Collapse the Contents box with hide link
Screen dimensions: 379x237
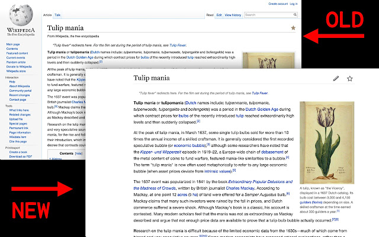pyautogui.click(x=79, y=153)
